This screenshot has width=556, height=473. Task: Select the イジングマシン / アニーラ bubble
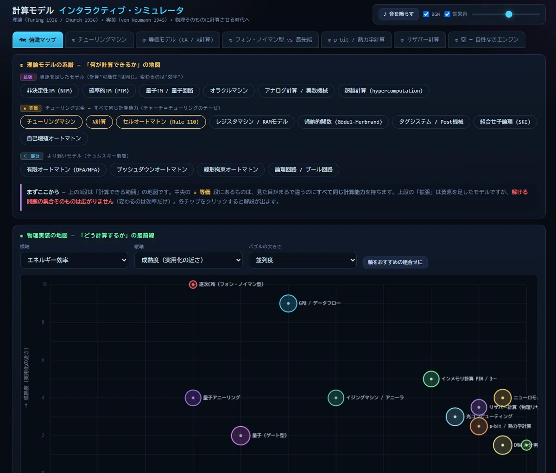(336, 398)
